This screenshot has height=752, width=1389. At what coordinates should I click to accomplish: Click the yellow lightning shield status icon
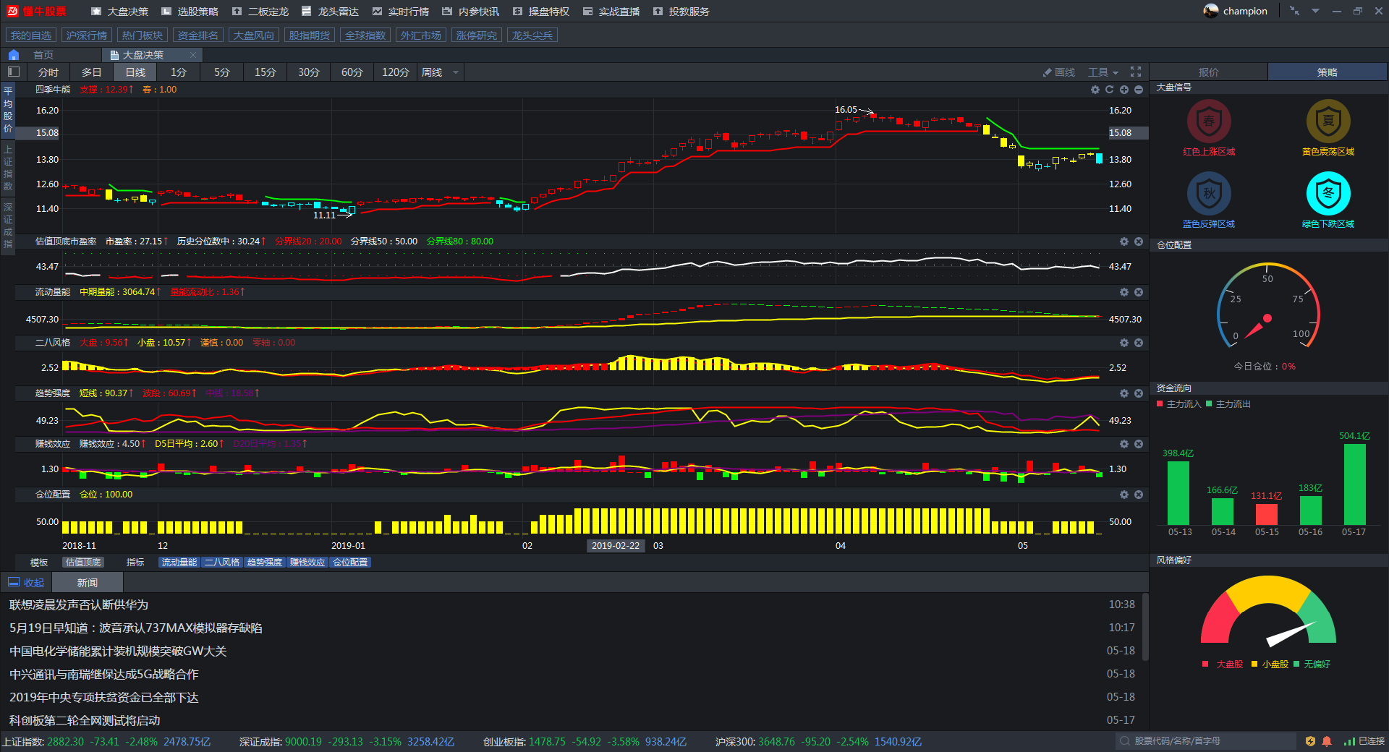(x=1310, y=741)
